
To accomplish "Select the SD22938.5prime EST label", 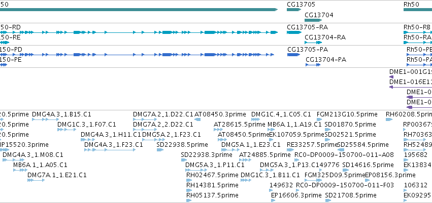I will click(x=182, y=145).
